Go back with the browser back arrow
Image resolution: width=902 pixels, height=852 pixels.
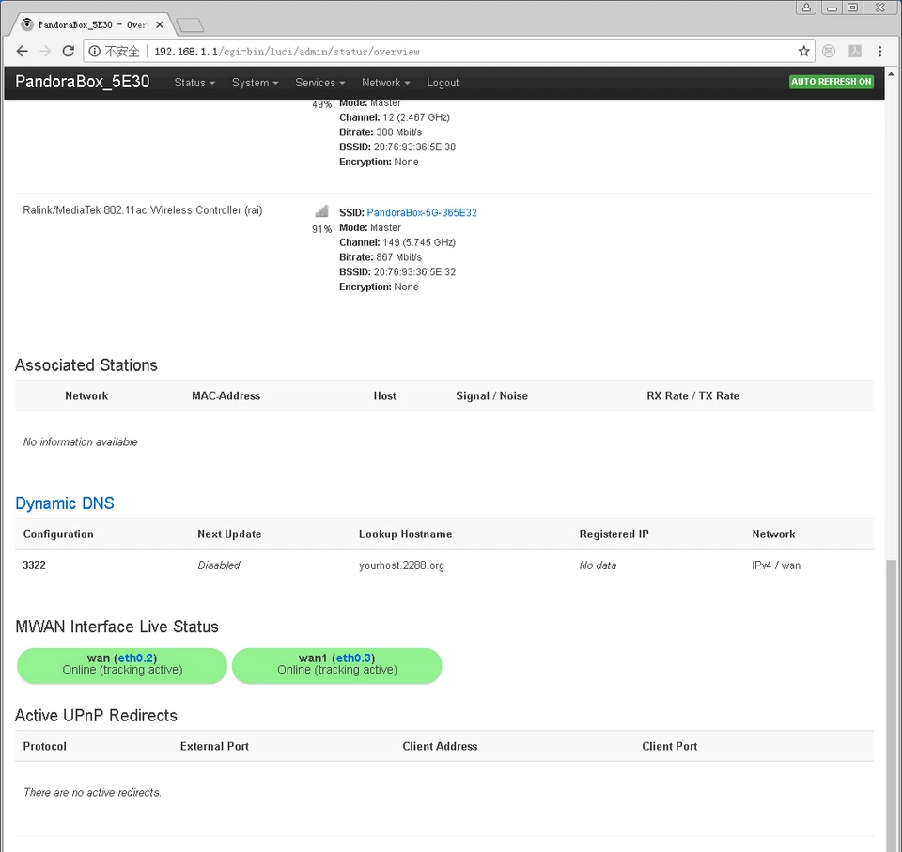tap(22, 52)
